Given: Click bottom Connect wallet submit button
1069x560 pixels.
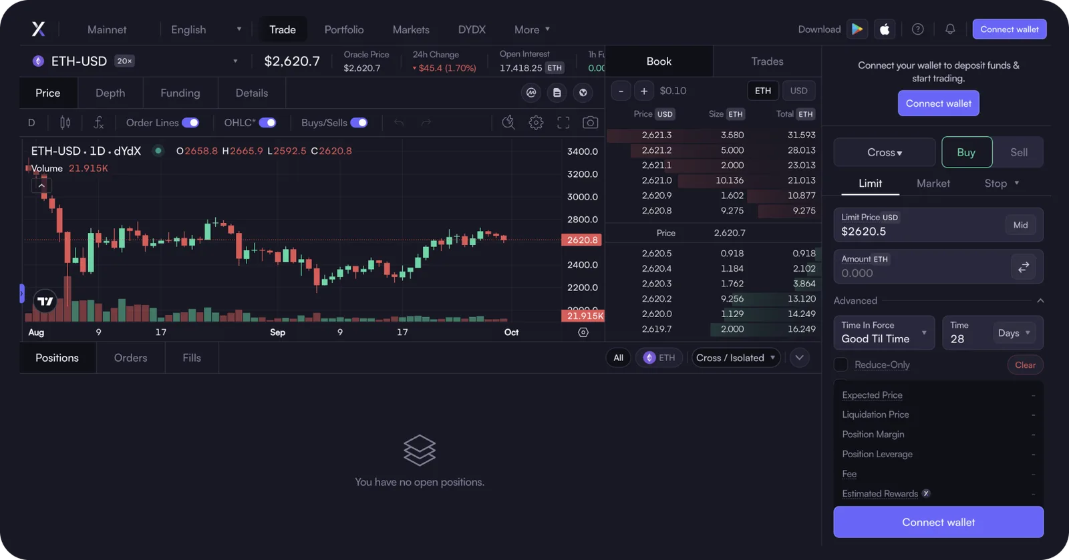Looking at the screenshot, I should tap(939, 522).
